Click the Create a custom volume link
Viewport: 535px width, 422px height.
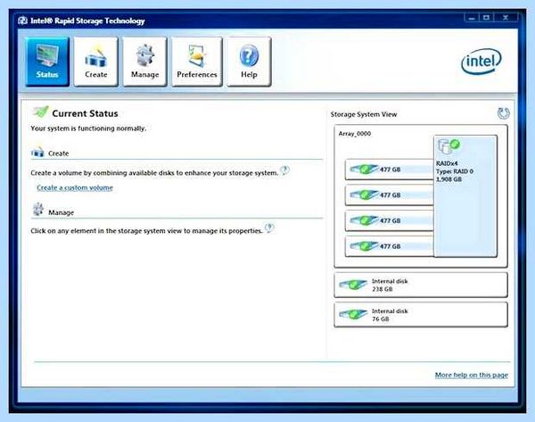tap(75, 187)
